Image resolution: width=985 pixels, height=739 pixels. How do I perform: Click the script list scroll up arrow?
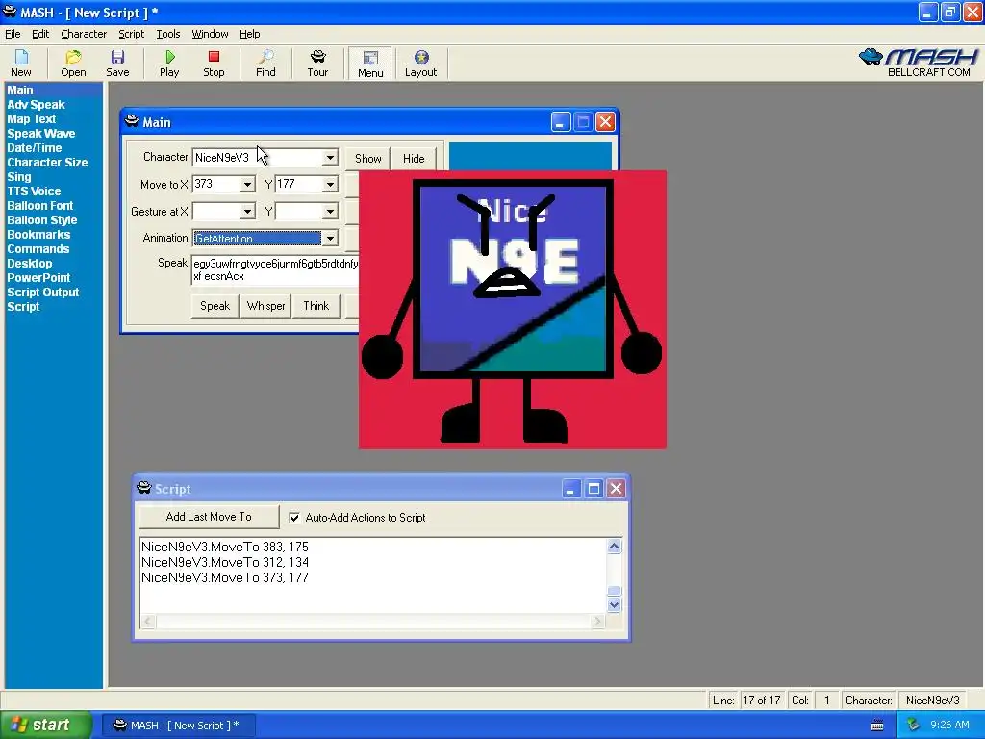[615, 547]
